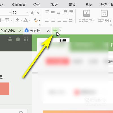This screenshot has width=113, height=113.
Task: Switch to the 我的WPS document tab
Action: point(8,31)
